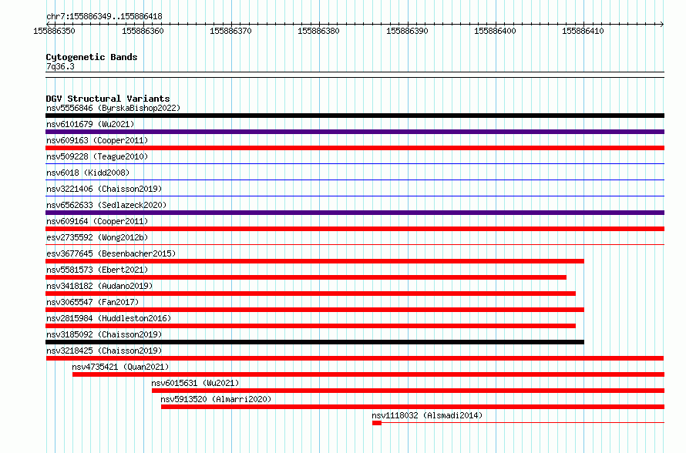
Task: Click the black bar of nsv3185092
Action: tap(314, 342)
